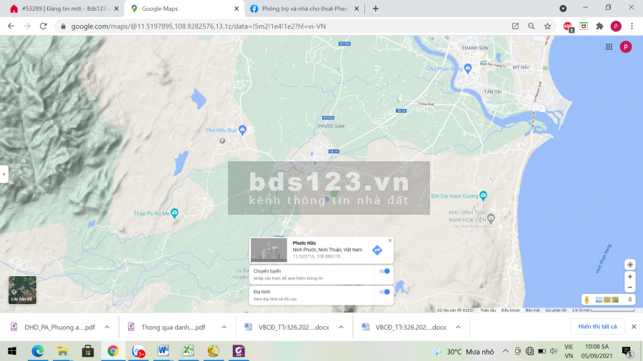Open the Google apps grid
This screenshot has width=643, height=361.
[609, 47]
